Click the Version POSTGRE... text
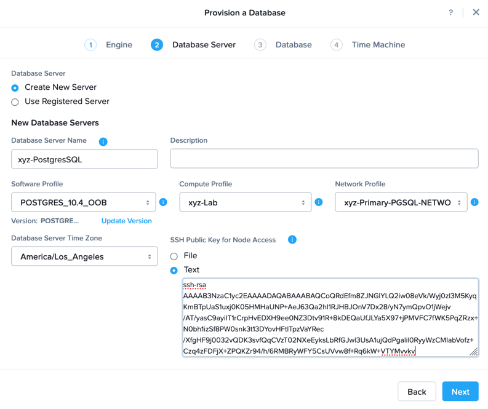 tap(45, 221)
